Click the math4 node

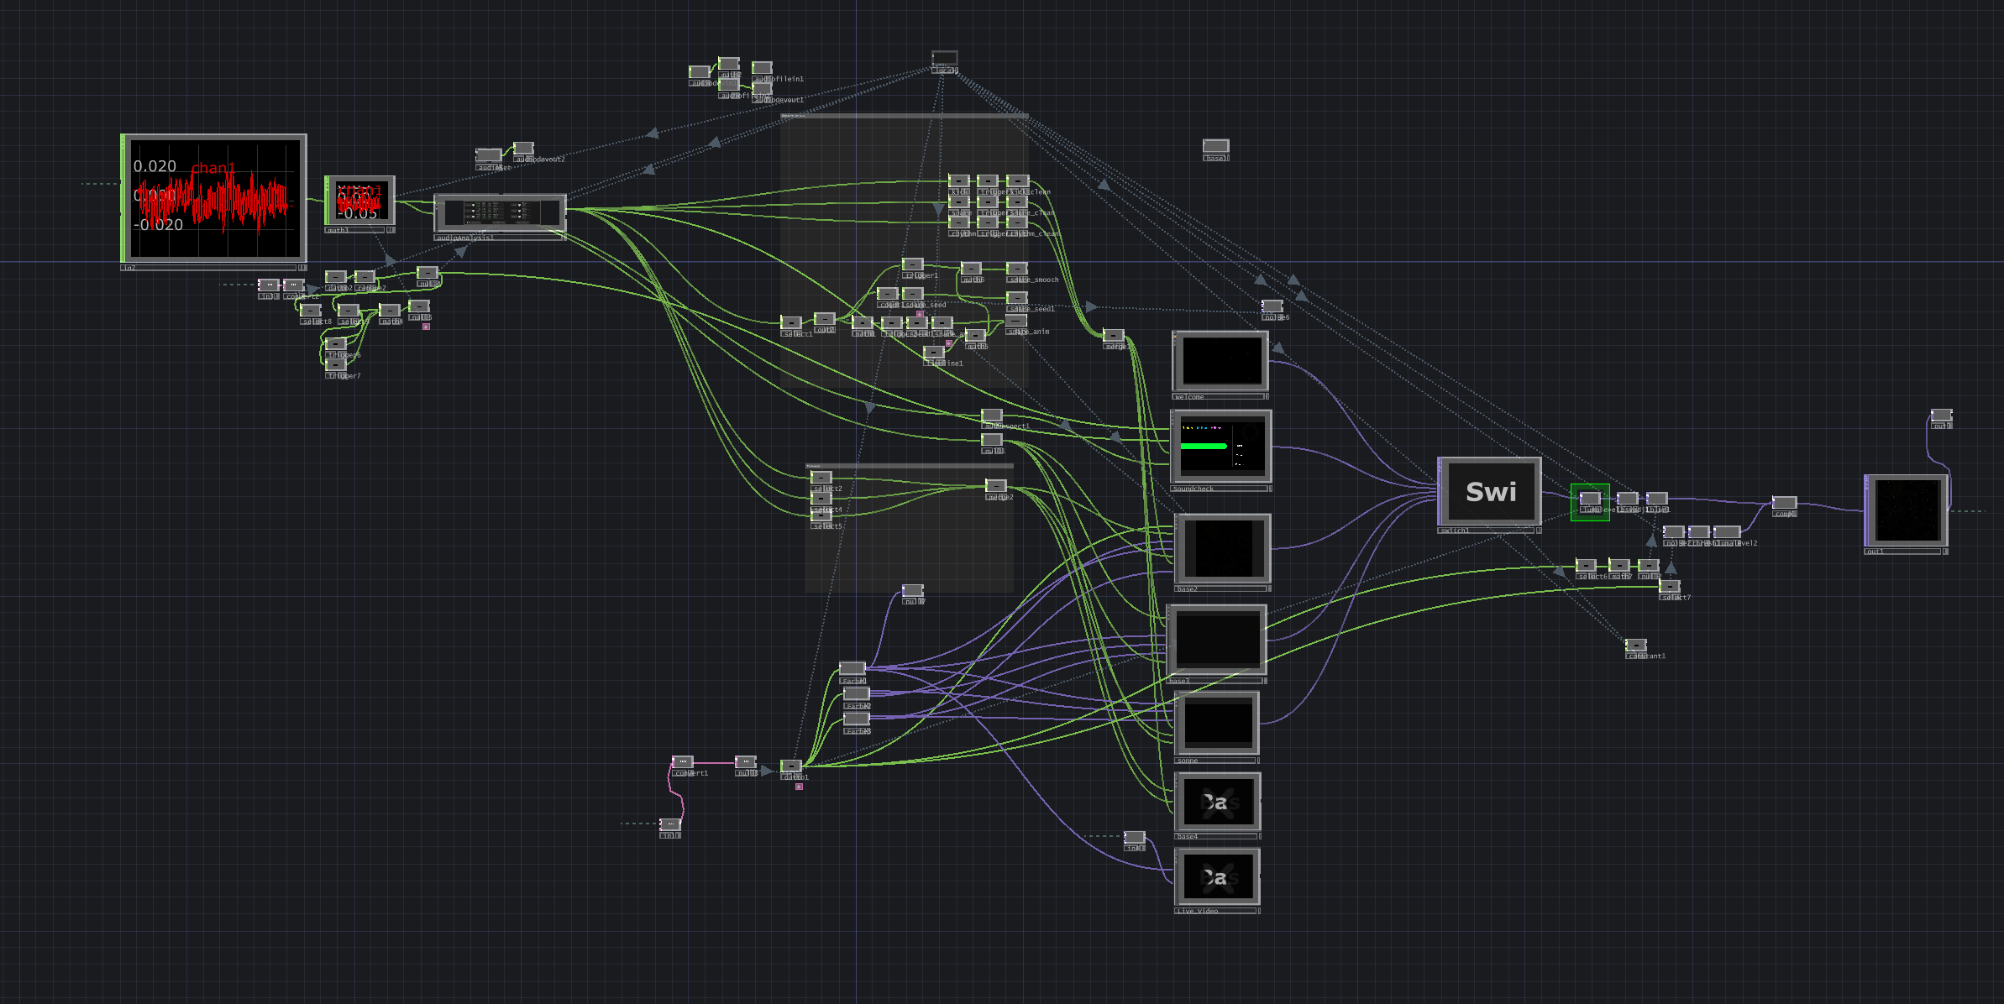pyautogui.click(x=390, y=311)
